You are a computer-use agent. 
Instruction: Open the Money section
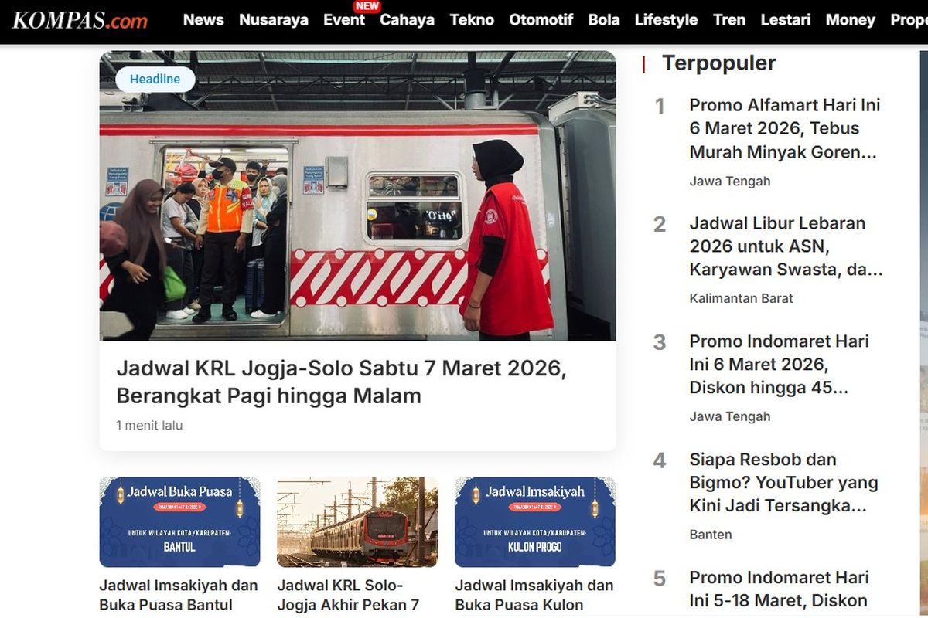pyautogui.click(x=850, y=20)
